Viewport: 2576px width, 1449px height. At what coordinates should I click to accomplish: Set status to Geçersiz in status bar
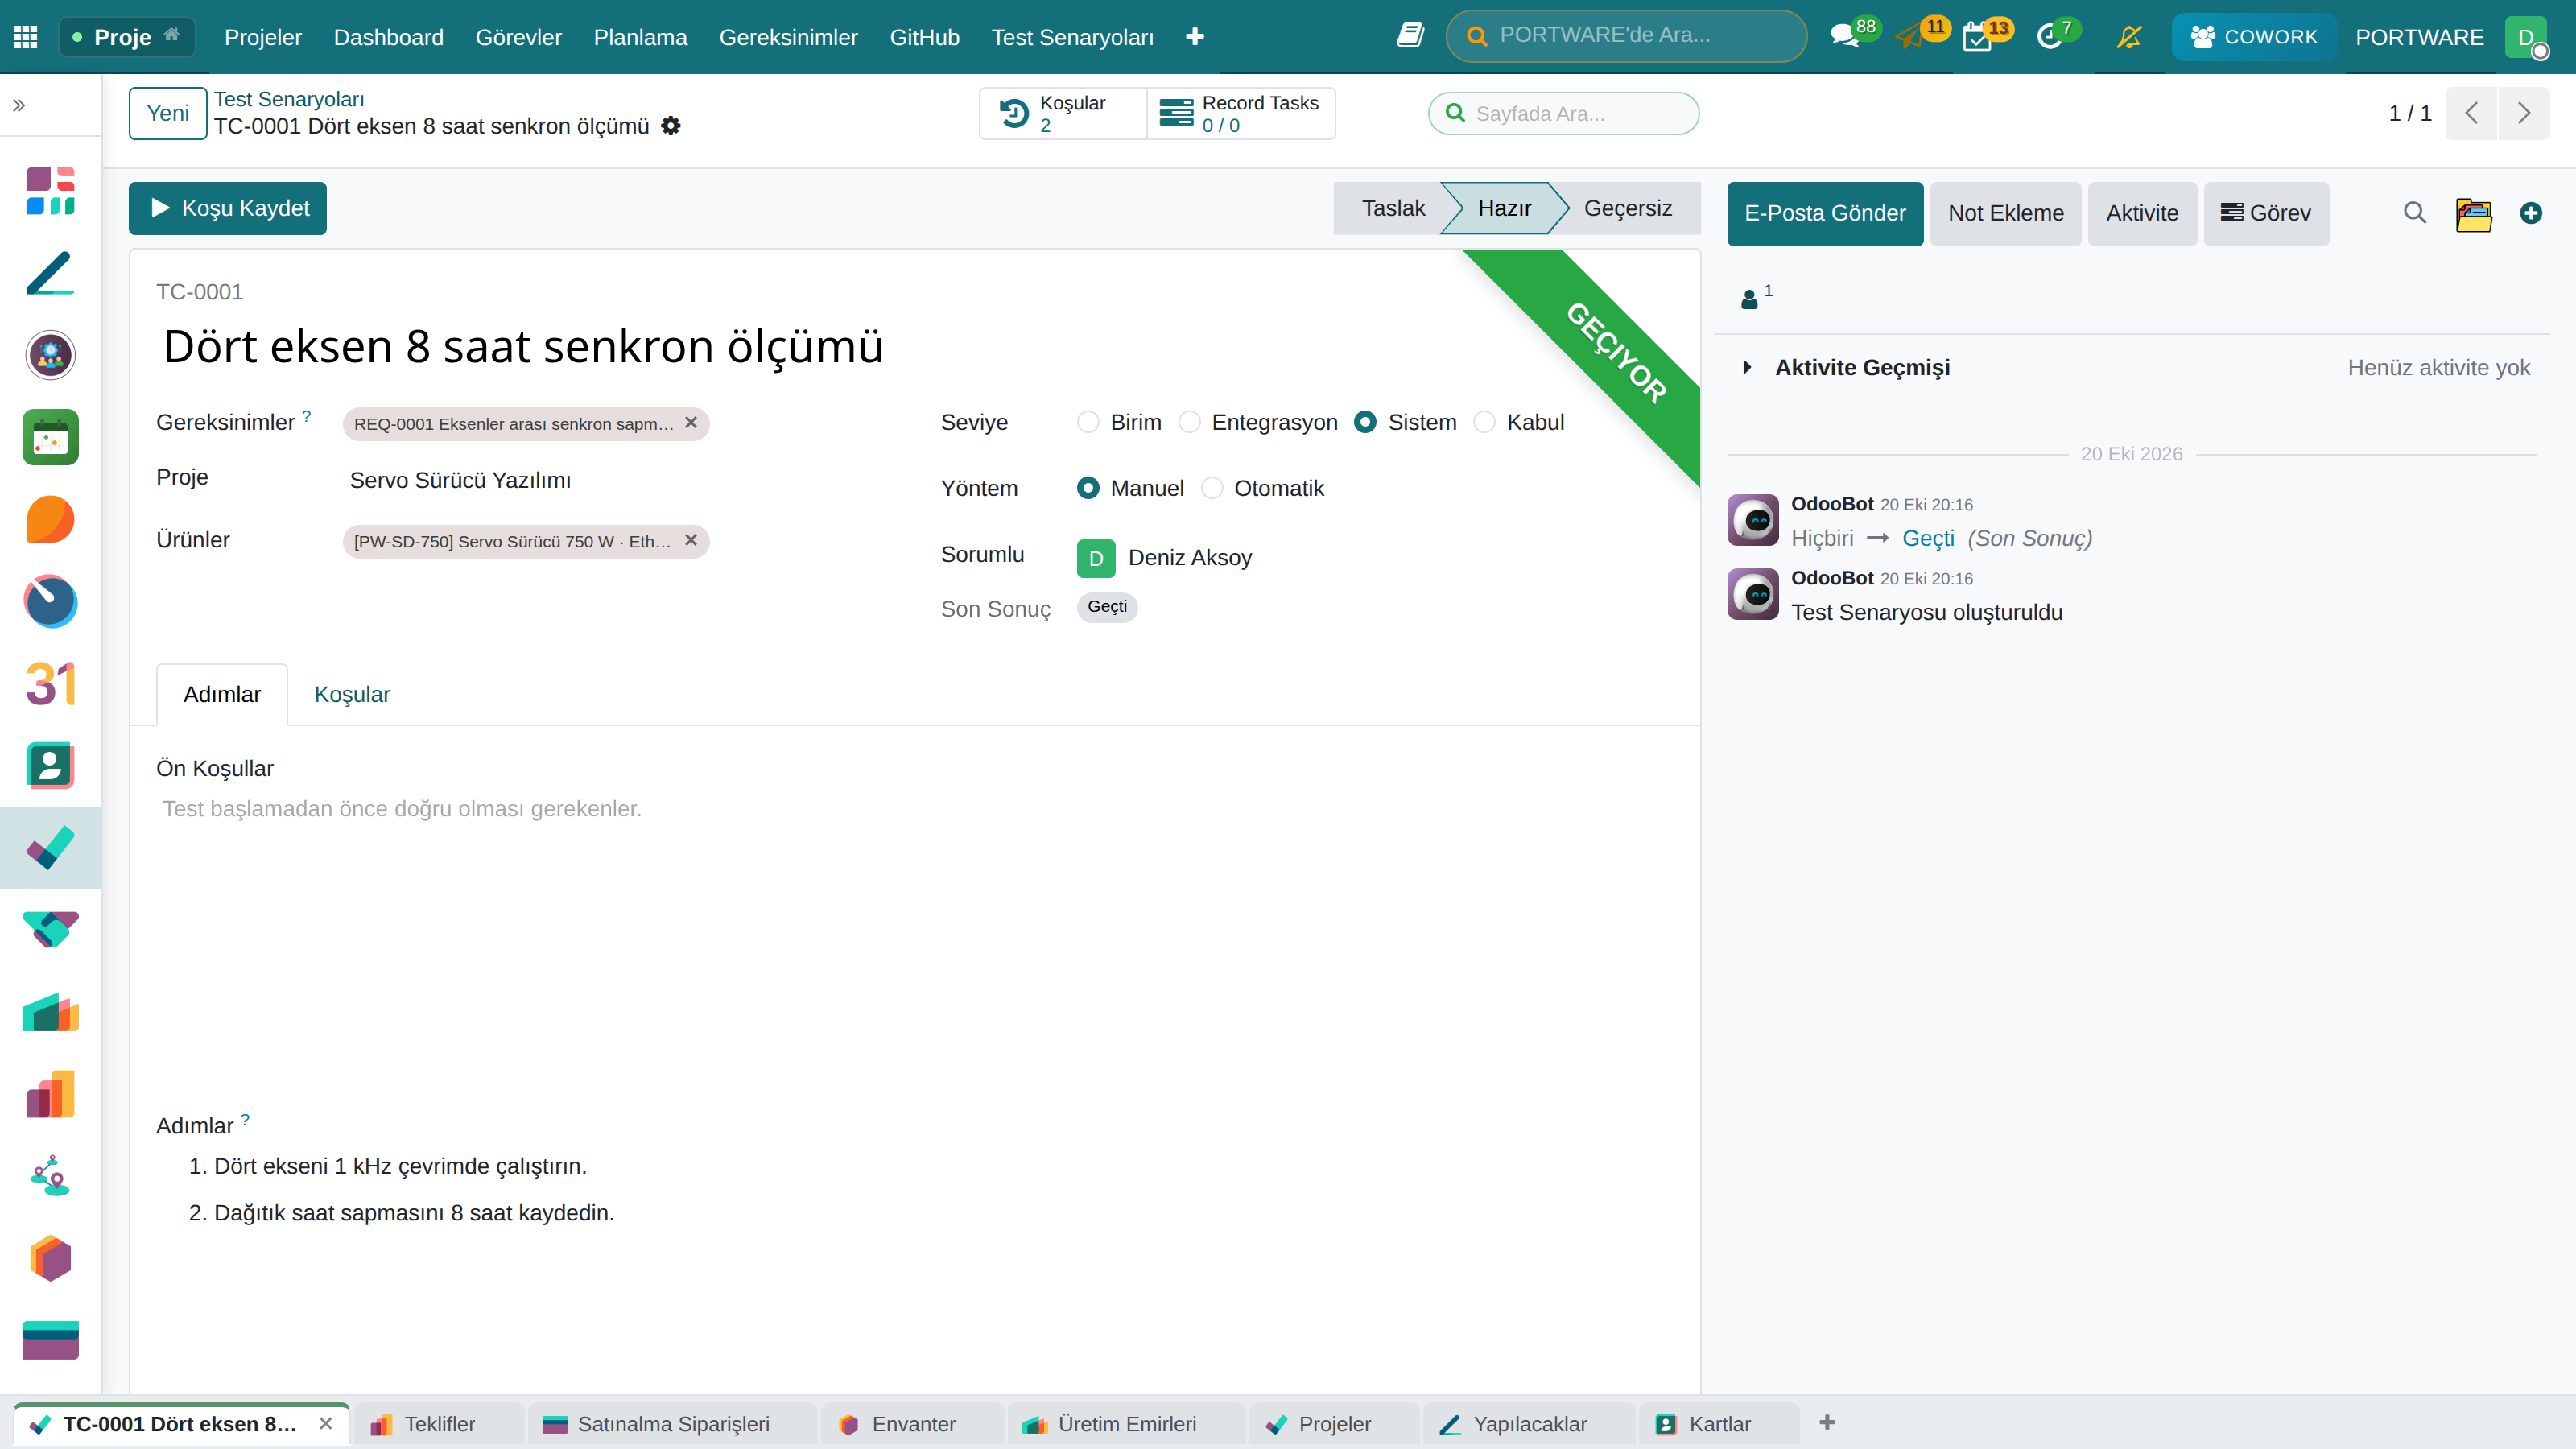(1627, 208)
